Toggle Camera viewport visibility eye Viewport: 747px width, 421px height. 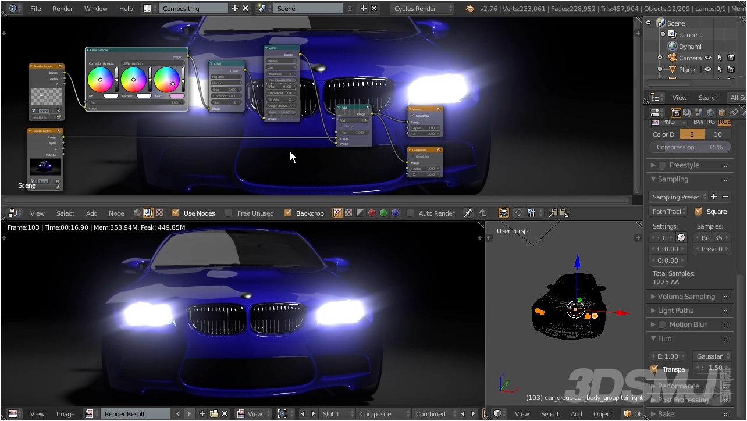click(x=708, y=58)
